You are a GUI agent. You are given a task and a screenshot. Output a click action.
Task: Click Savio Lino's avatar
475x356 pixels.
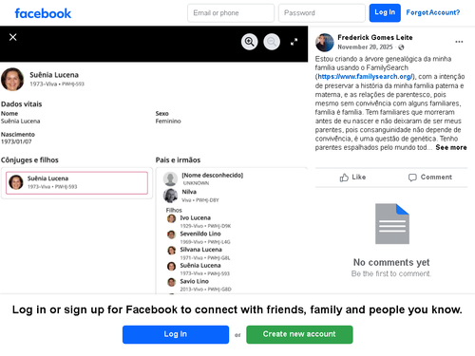pos(171,282)
